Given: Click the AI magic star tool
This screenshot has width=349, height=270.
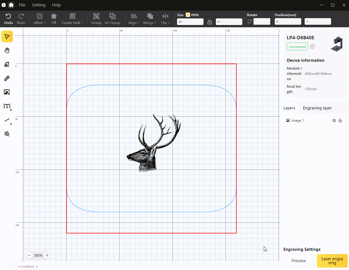Looking at the screenshot, I should click(7, 134).
